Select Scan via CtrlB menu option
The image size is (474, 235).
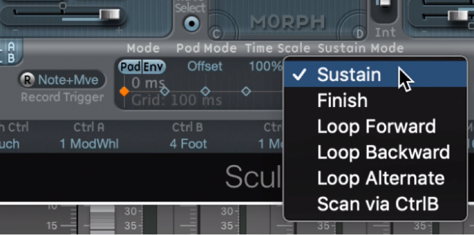pyautogui.click(x=377, y=204)
